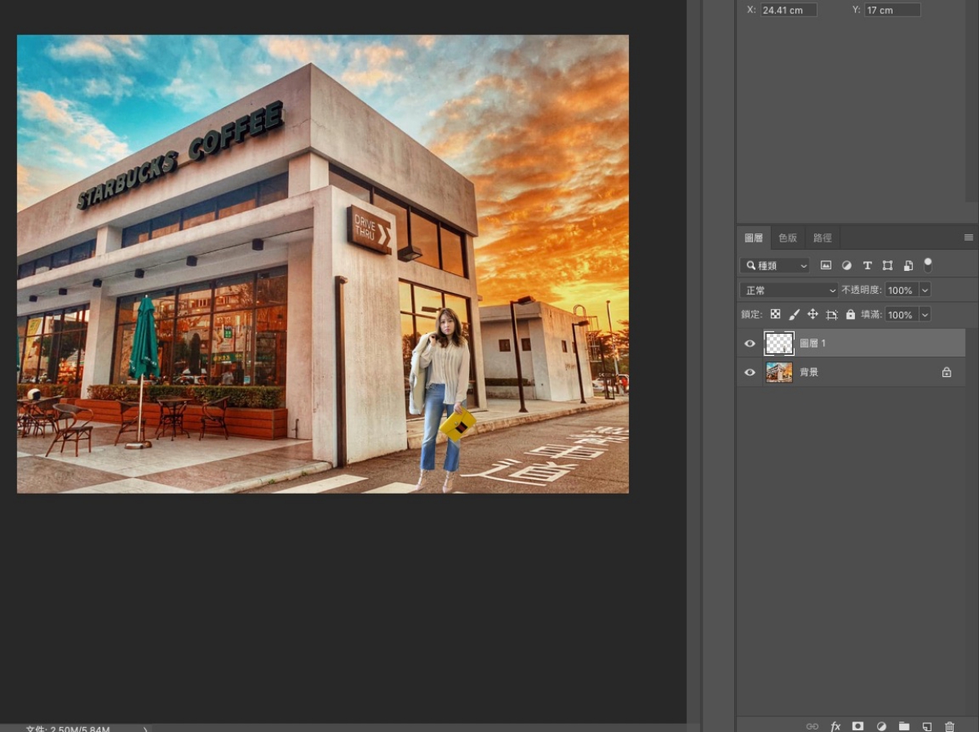Click the add layer style fx icon
The width and height of the screenshot is (979, 732).
click(x=835, y=725)
